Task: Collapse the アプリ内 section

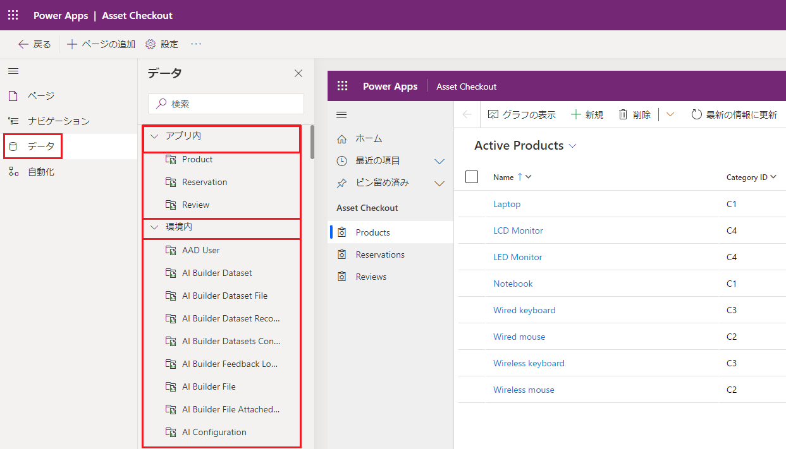Action: pyautogui.click(x=154, y=136)
